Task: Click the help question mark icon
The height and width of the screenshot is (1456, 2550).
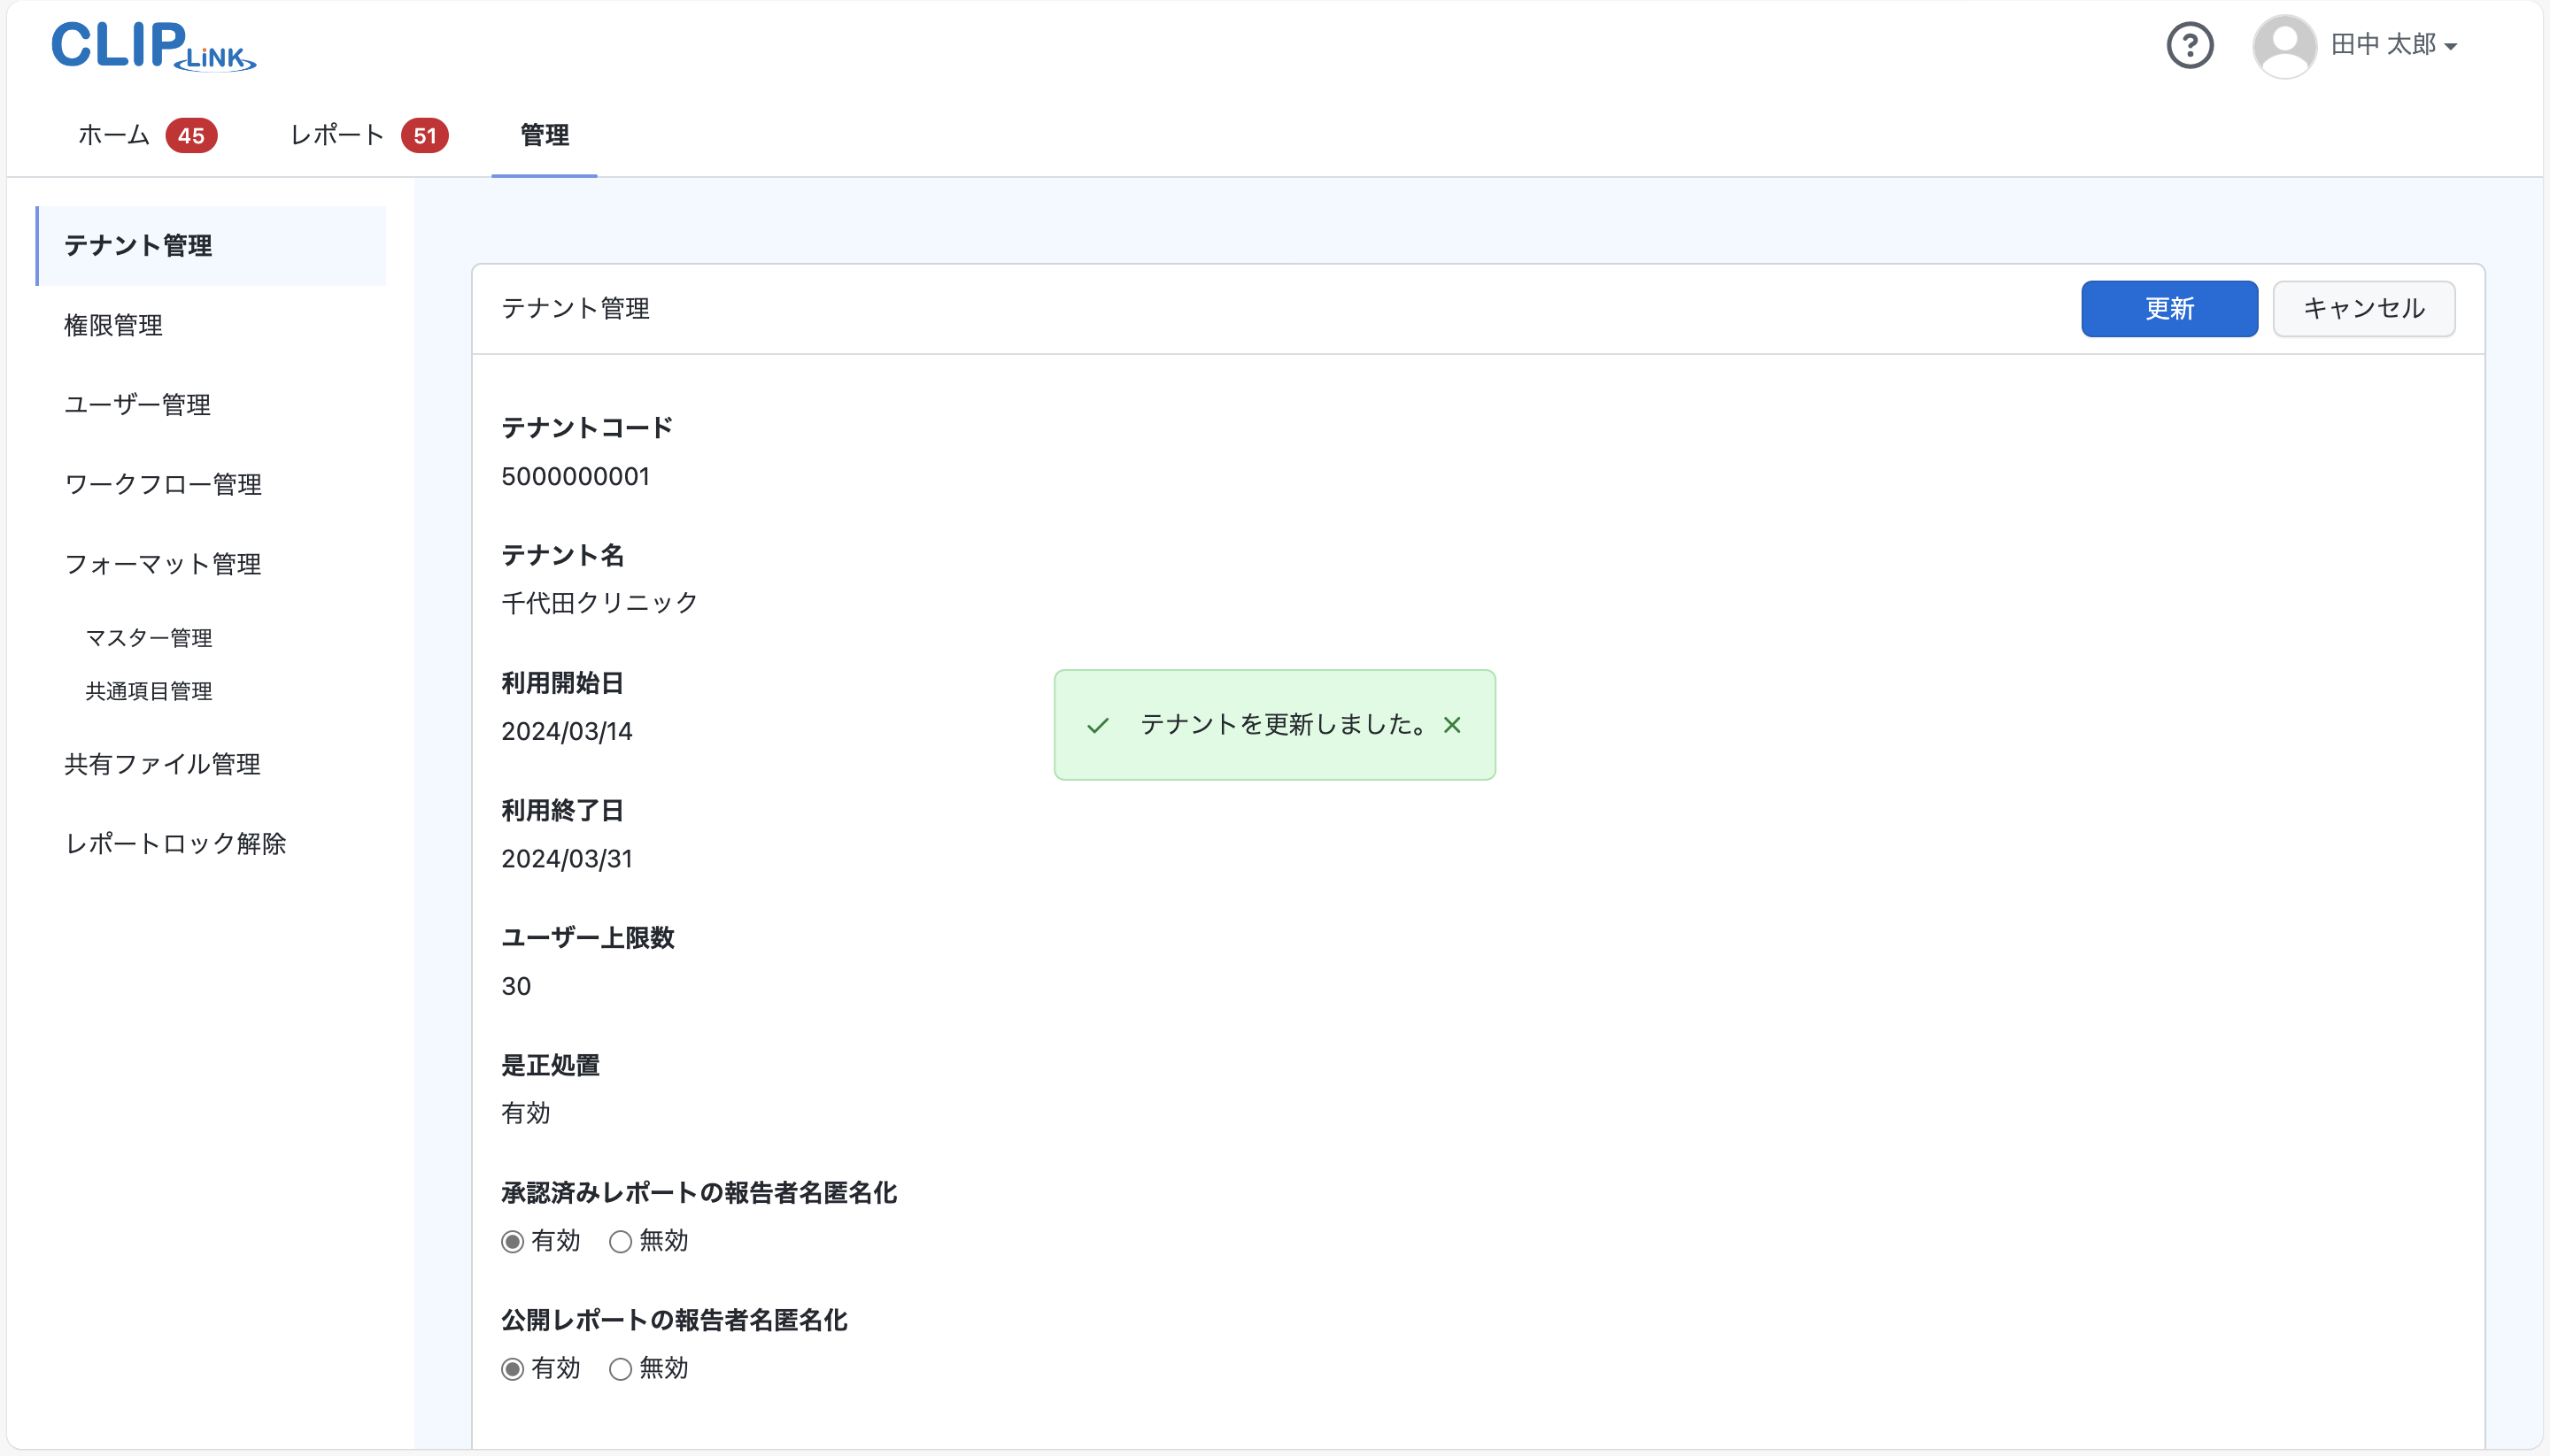Action: pyautogui.click(x=2189, y=46)
